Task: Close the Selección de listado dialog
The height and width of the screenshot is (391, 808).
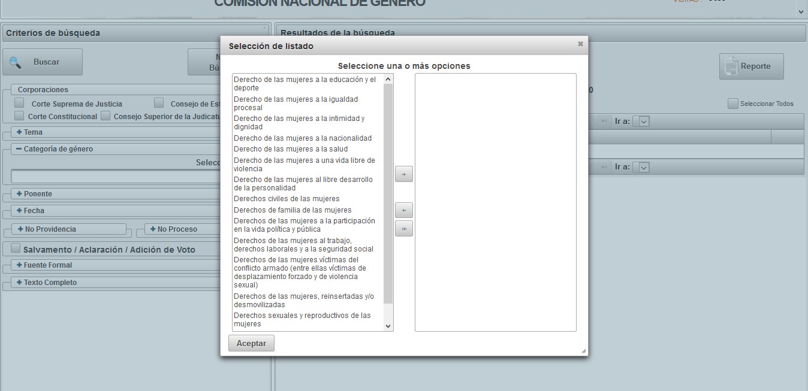Action: pos(580,44)
